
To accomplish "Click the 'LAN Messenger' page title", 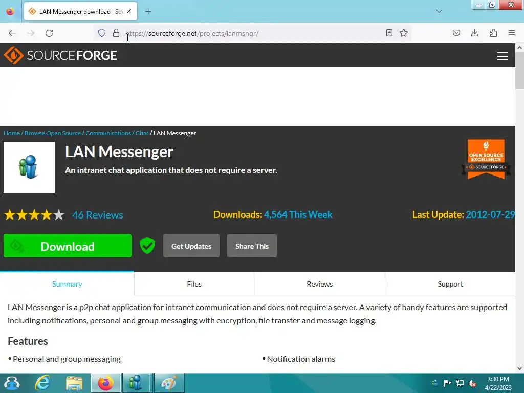I will pyautogui.click(x=119, y=151).
